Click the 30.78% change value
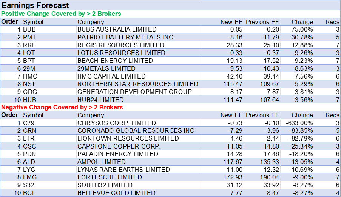 [x=303, y=37]
